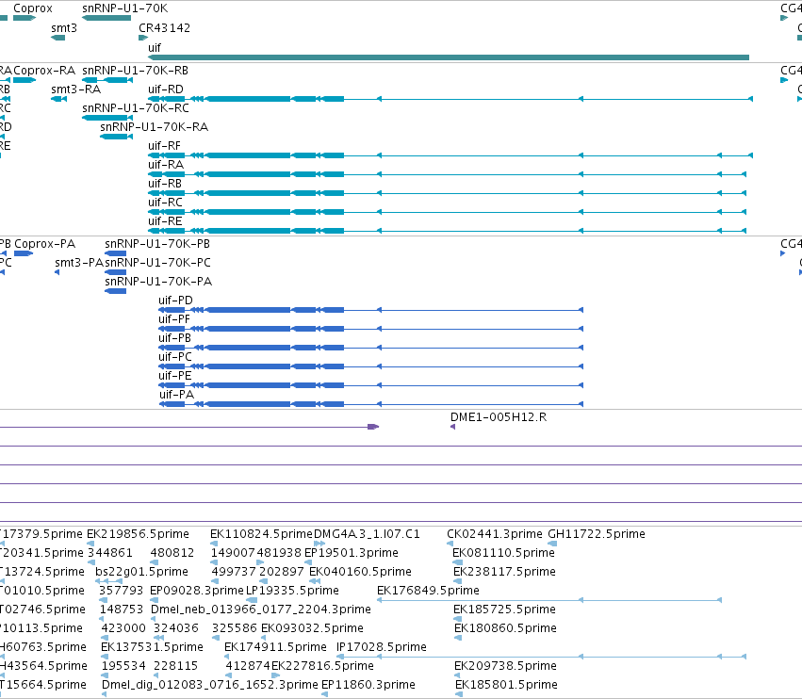
Task: Select the EK176849.5prime spliced EST line
Action: pyautogui.click(x=548, y=600)
